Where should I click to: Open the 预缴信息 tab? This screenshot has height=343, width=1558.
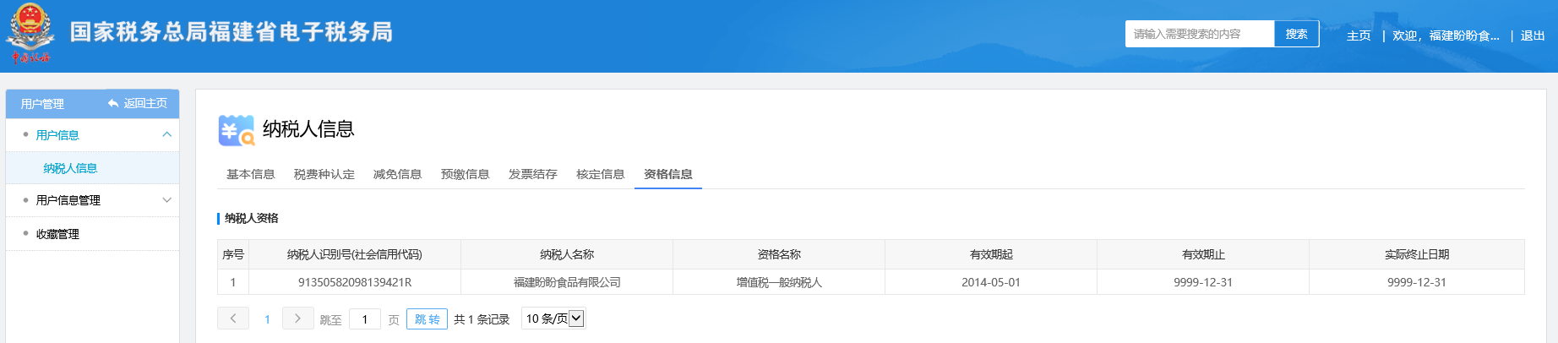[x=465, y=174]
